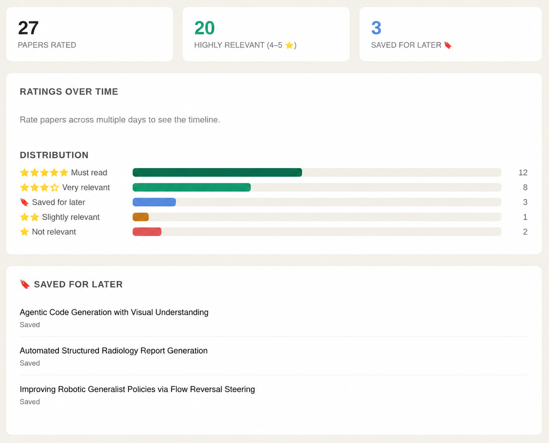Click the count 3 in the Saved for later row
The height and width of the screenshot is (443, 549).
coord(525,202)
